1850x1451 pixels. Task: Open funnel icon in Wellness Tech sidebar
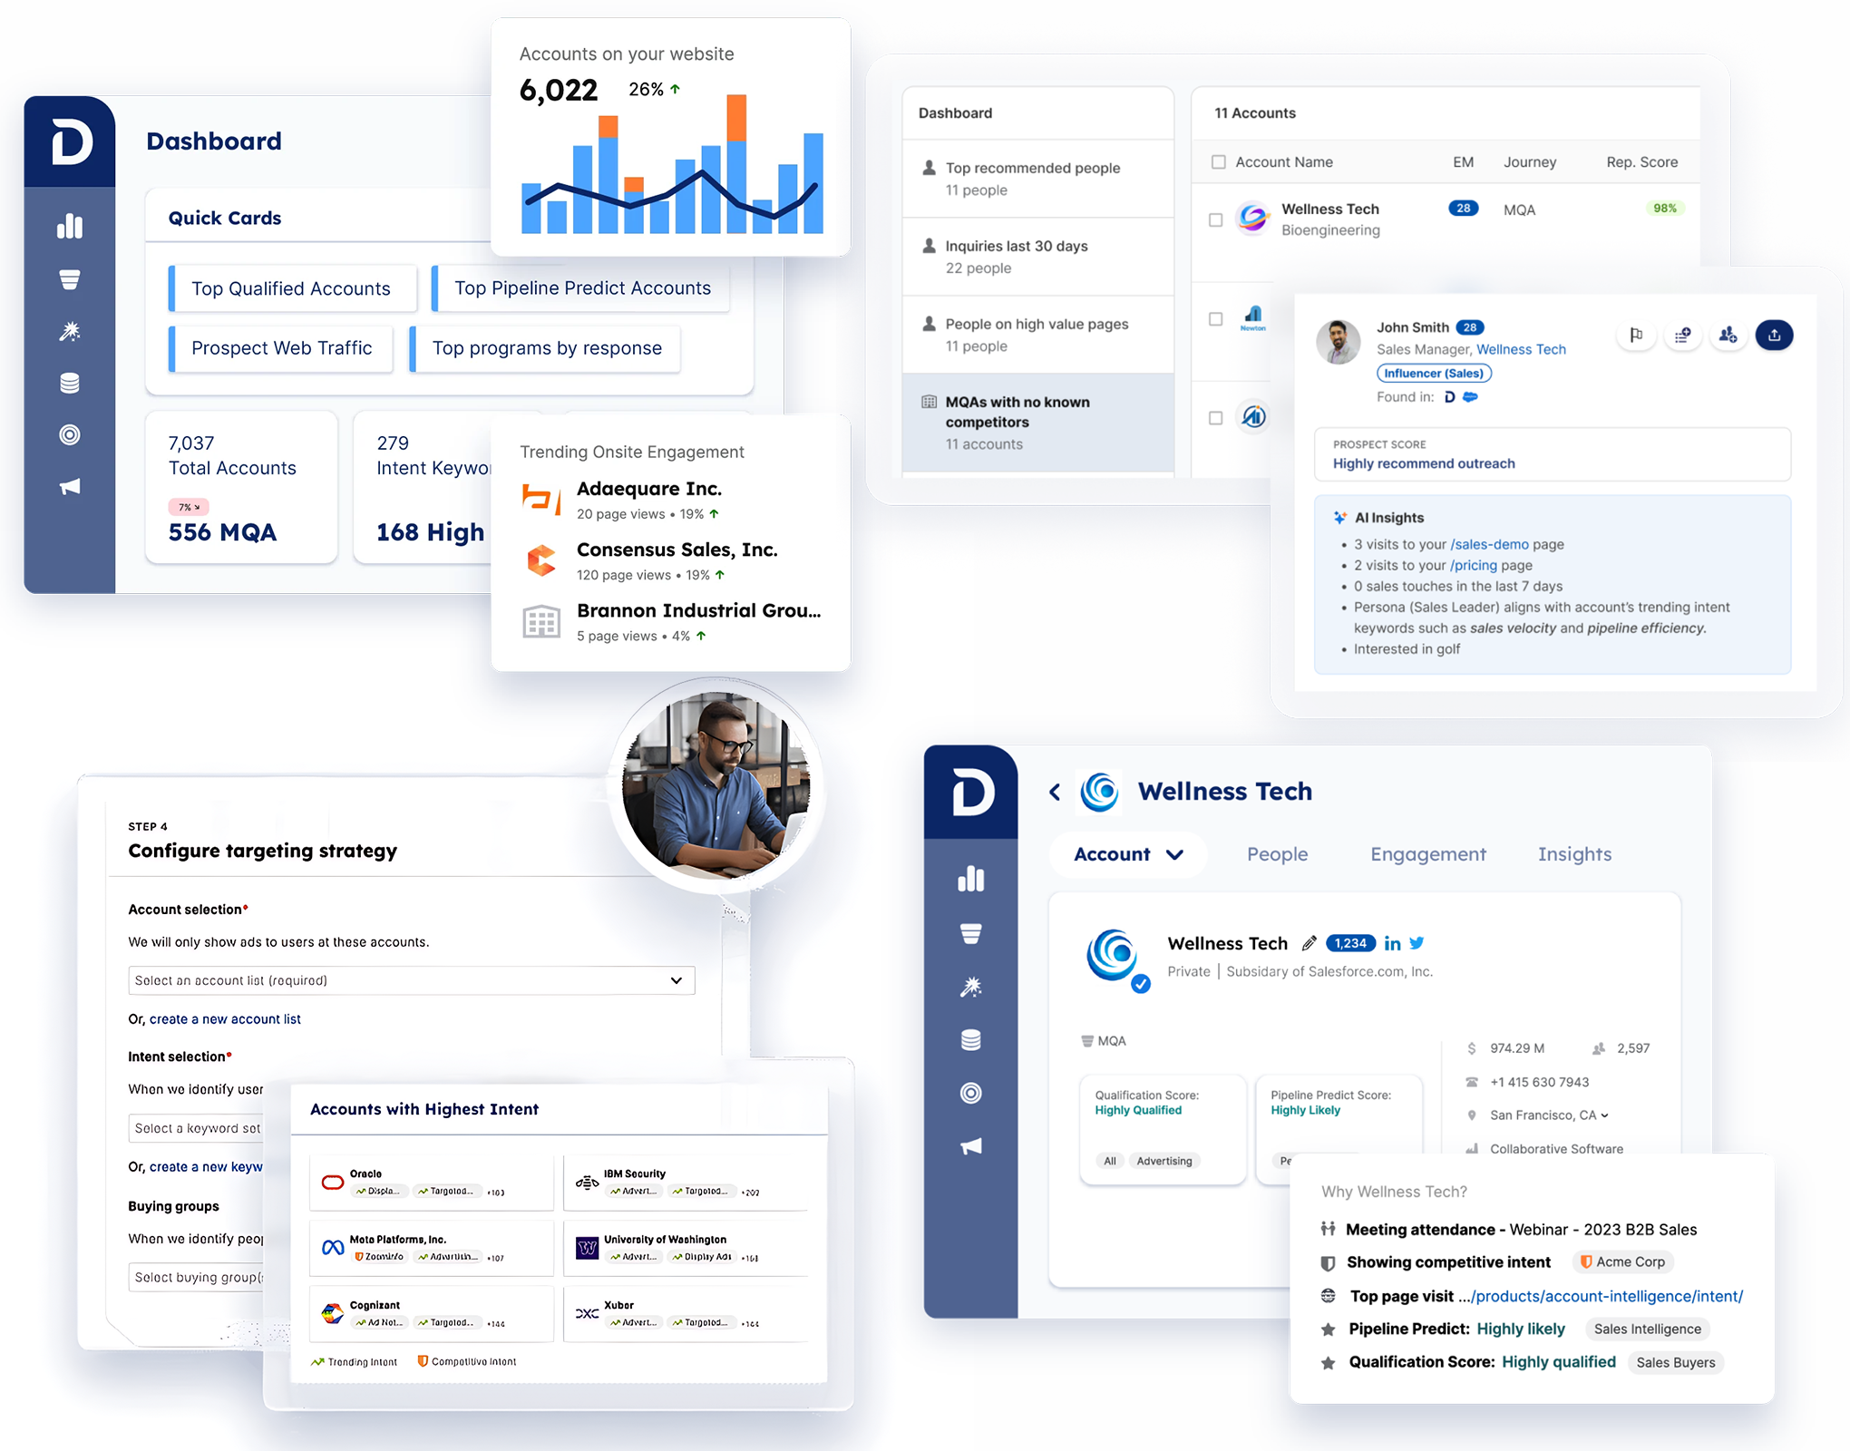tap(971, 933)
